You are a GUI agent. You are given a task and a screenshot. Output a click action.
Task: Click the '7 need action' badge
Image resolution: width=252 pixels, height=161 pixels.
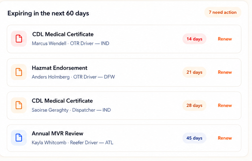click(222, 12)
